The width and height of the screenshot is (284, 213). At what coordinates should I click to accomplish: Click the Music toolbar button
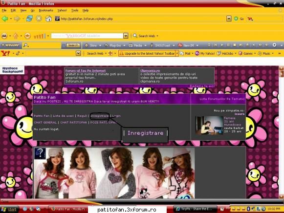[264, 53]
